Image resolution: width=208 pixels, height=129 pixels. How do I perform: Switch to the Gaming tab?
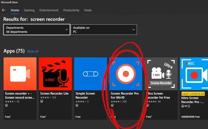pyautogui.click(x=29, y=10)
